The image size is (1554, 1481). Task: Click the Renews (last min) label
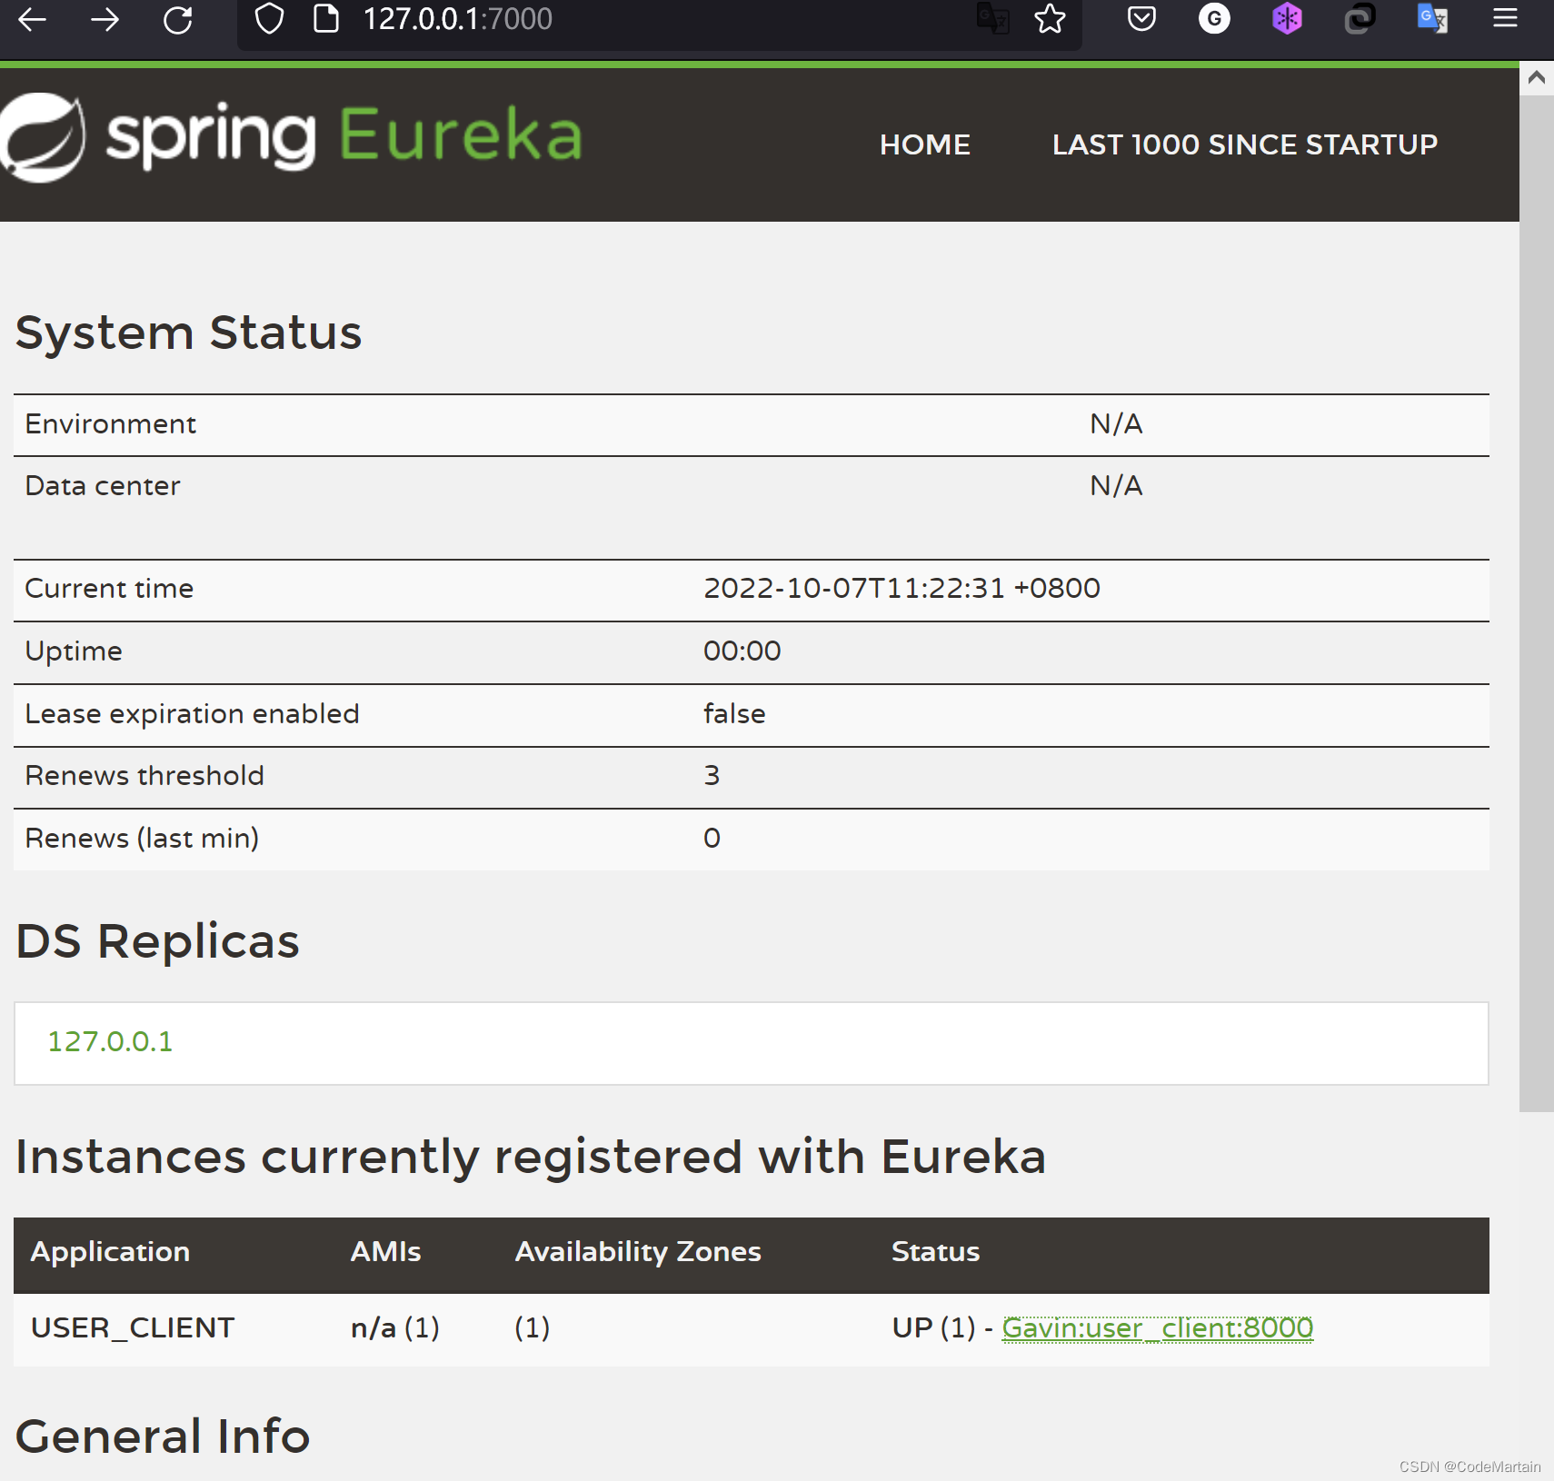tap(142, 839)
